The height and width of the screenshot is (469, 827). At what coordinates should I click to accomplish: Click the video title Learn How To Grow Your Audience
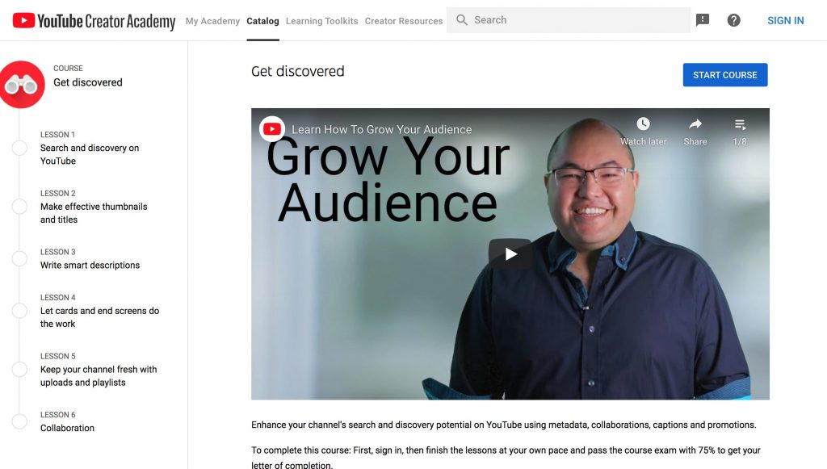pyautogui.click(x=382, y=130)
